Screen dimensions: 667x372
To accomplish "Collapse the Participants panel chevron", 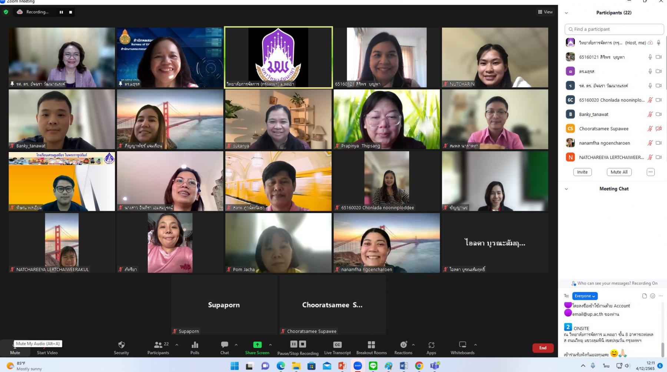I will [x=566, y=13].
